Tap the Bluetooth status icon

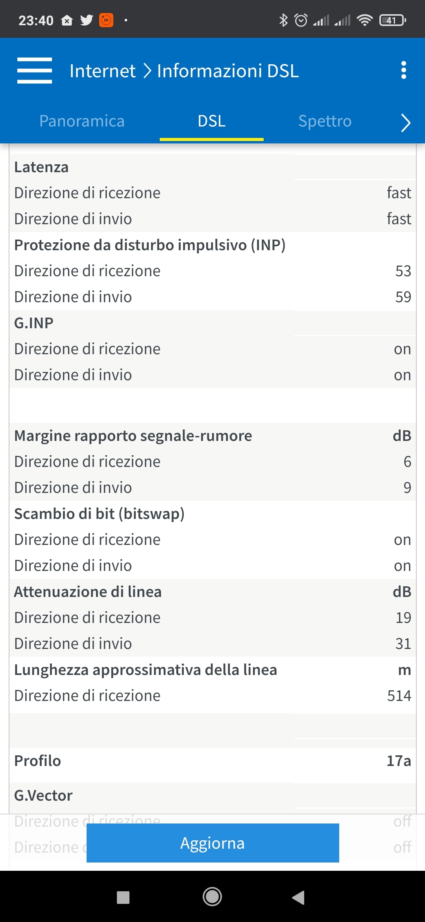point(283,20)
